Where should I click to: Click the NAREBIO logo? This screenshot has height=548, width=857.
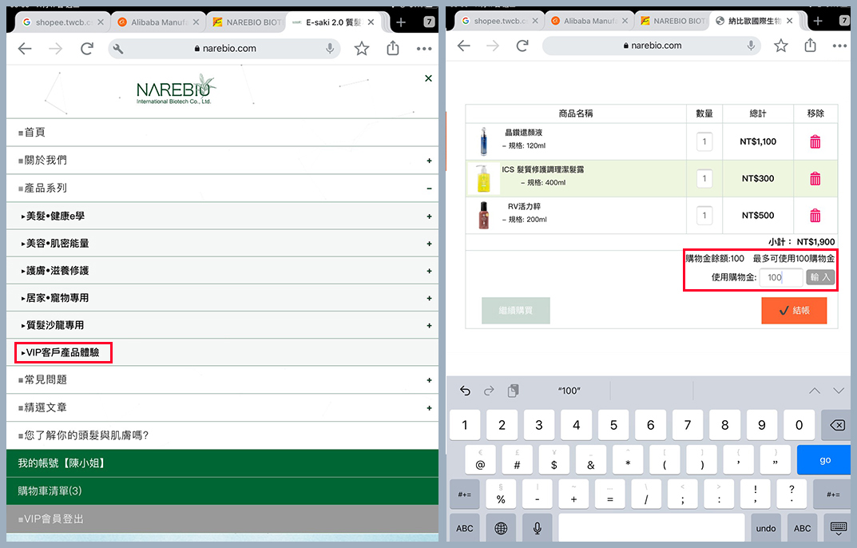pos(175,89)
